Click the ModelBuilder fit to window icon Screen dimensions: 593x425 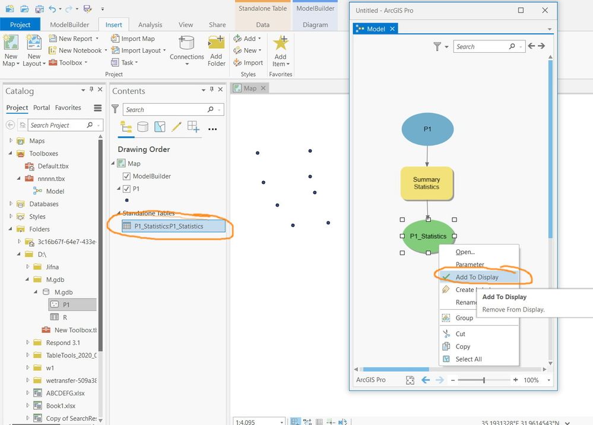pyautogui.click(x=410, y=380)
